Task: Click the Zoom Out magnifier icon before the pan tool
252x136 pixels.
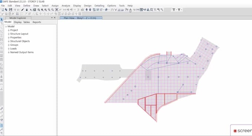Action: 52,10
